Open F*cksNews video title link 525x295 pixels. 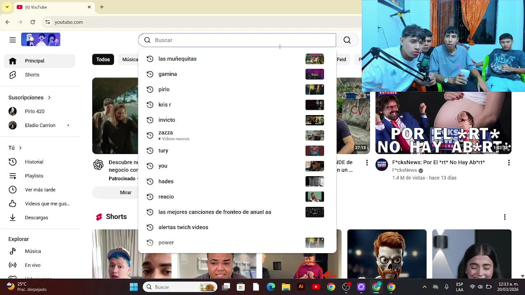pyautogui.click(x=438, y=162)
